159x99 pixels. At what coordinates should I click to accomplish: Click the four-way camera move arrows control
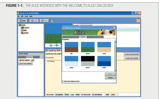(51, 45)
